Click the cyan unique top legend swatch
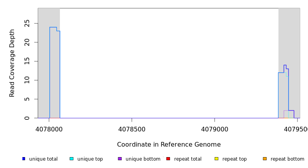Viewport: 308px width, 168px height. pos(72,159)
